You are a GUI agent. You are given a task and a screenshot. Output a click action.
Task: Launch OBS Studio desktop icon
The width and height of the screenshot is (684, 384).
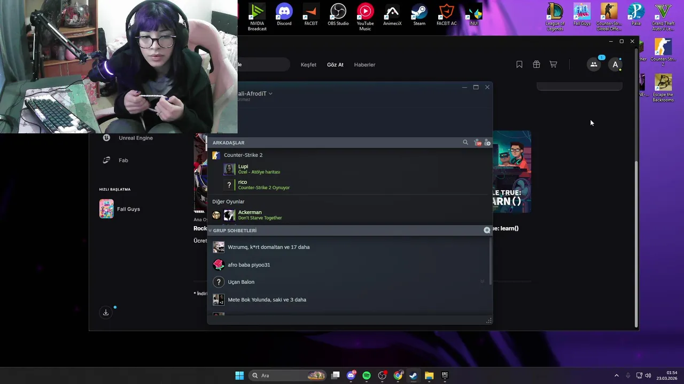pos(338,15)
